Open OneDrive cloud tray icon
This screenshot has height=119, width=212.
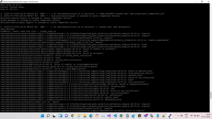182,116
